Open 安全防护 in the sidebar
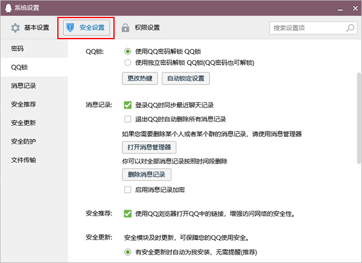The image size is (362, 263). (34, 141)
